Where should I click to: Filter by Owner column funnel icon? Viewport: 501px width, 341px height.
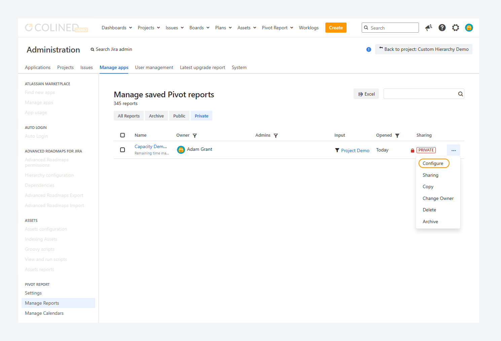click(x=195, y=135)
